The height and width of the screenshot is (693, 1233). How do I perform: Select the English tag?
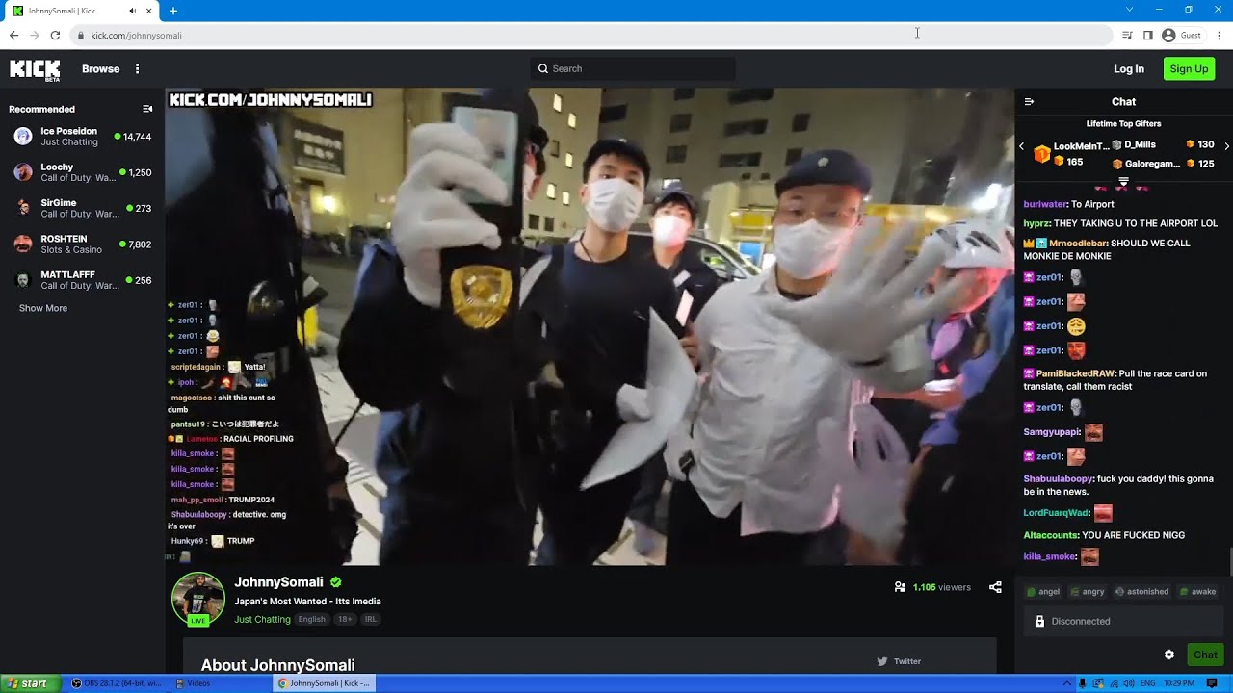pyautogui.click(x=311, y=619)
